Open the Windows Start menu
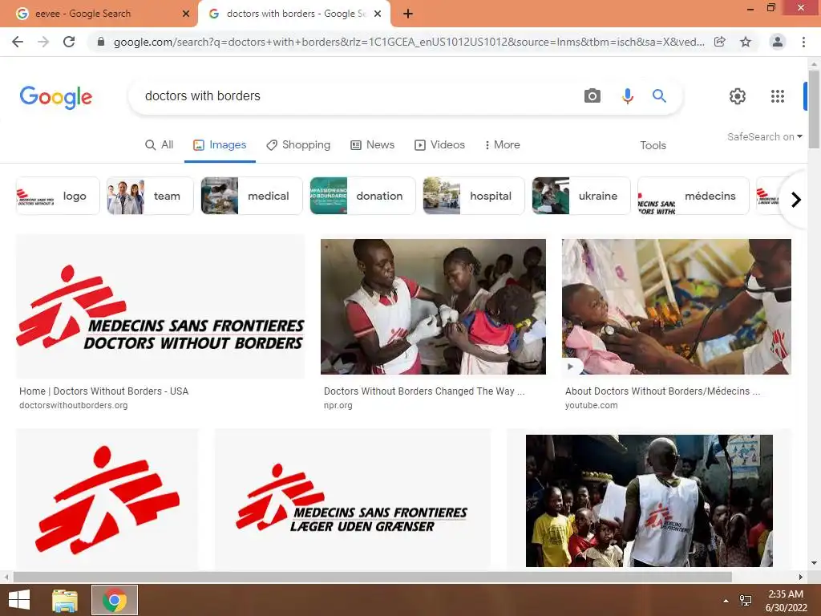The image size is (821, 616). pos(19,600)
